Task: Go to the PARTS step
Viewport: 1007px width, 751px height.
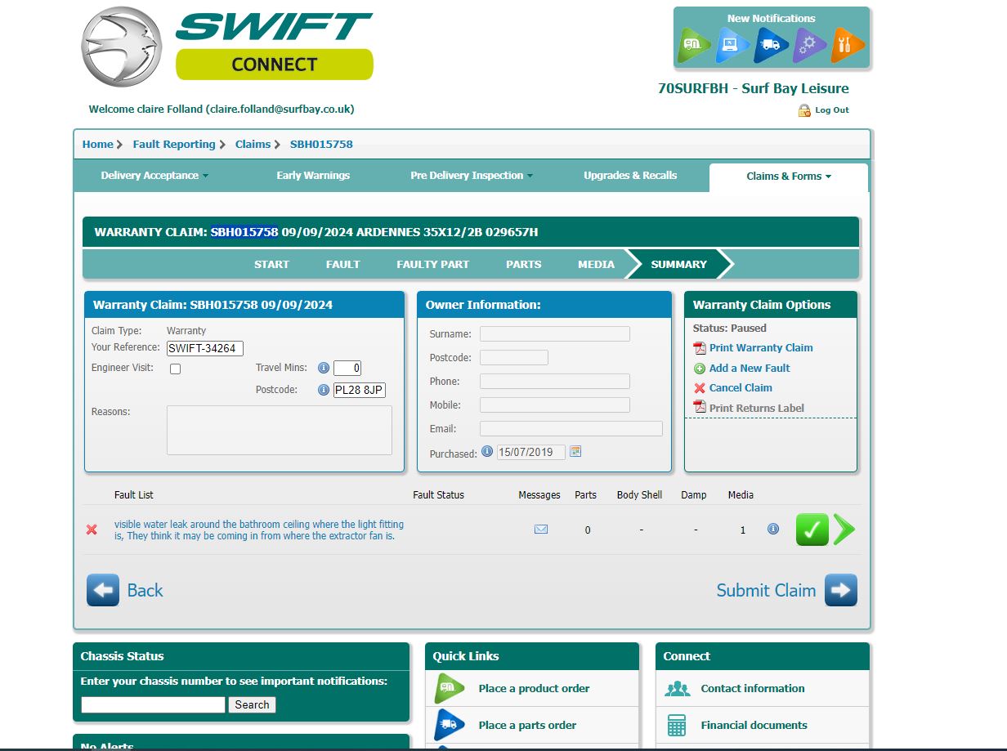Action: 524,264
